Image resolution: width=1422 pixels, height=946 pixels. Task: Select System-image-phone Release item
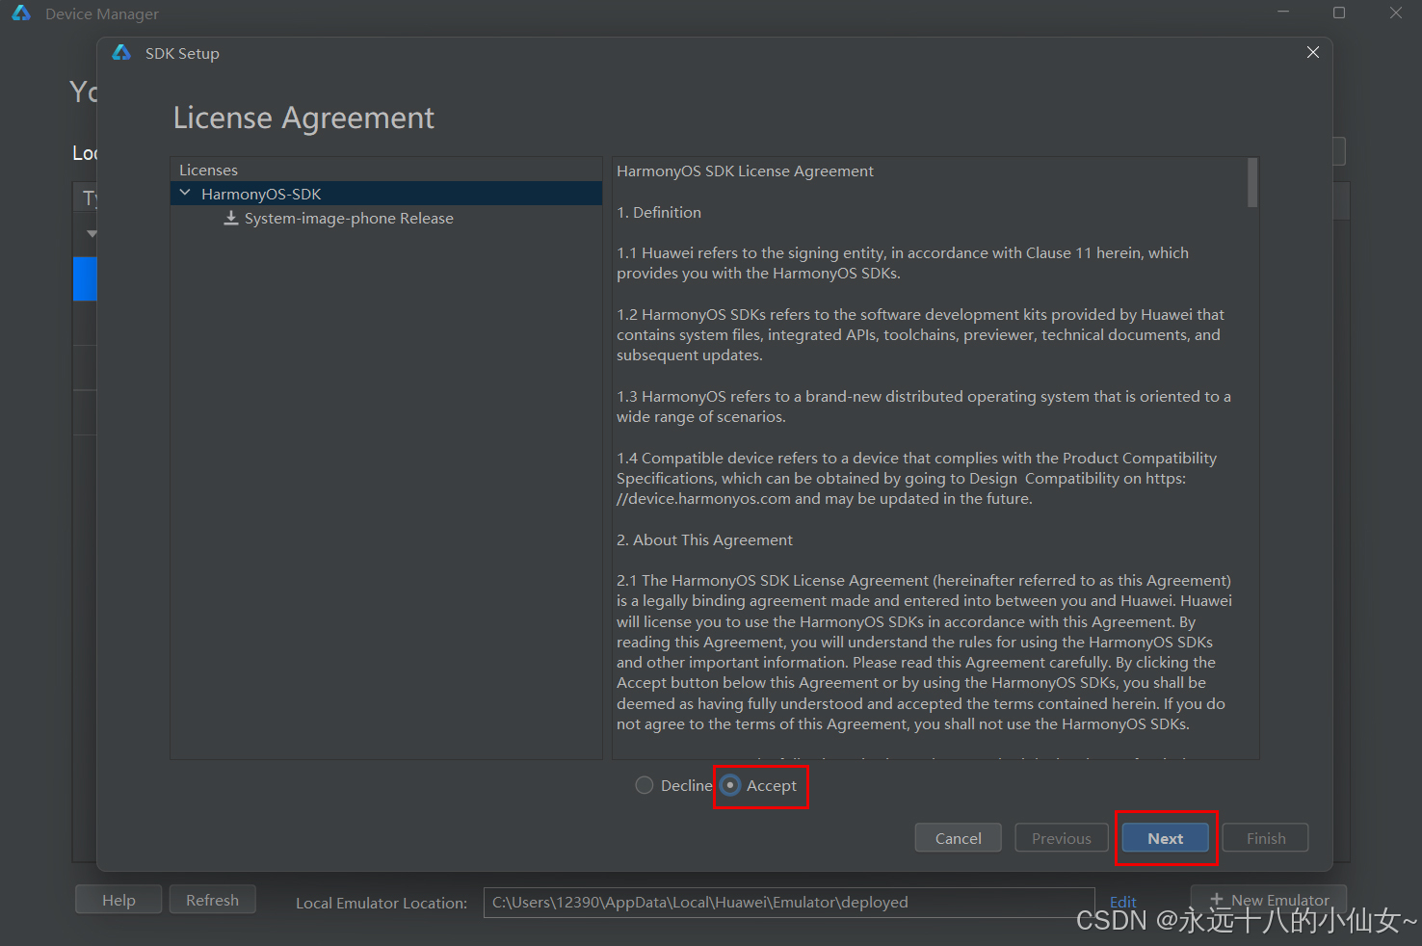(349, 219)
